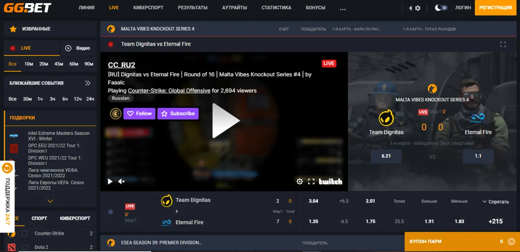Open ПОДДЕРЖКА 24/7 support chat

pyautogui.click(x=7, y=197)
